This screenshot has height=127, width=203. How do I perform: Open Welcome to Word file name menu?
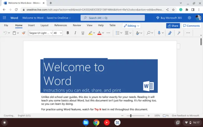coord(46,18)
